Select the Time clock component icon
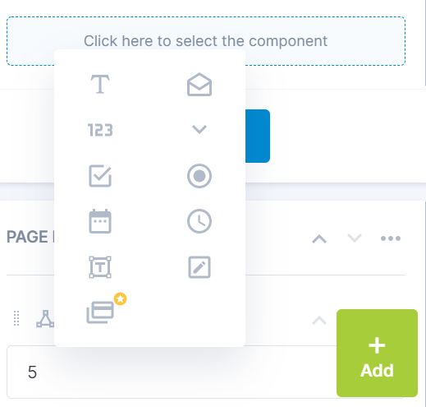Image resolution: width=426 pixels, height=407 pixels. [199, 221]
